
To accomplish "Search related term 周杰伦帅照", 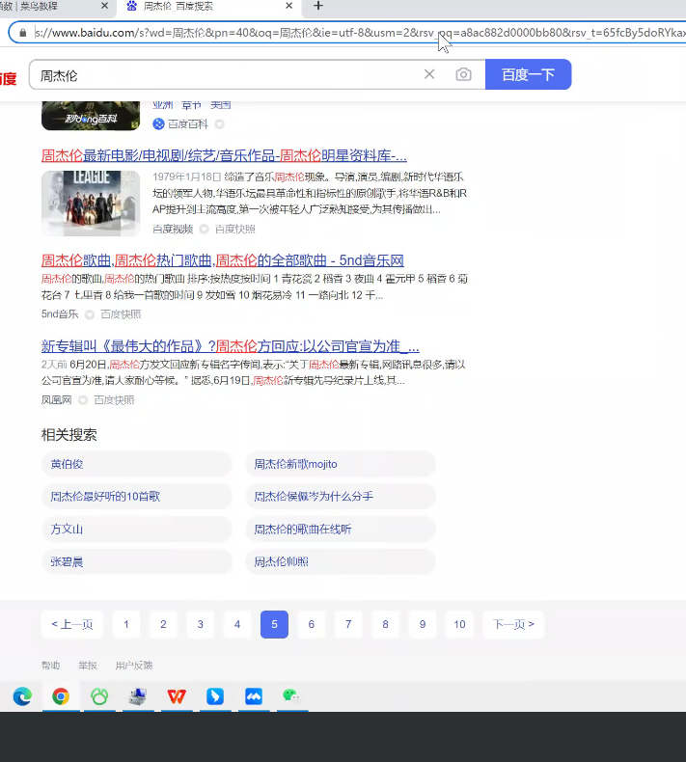I will click(341, 561).
